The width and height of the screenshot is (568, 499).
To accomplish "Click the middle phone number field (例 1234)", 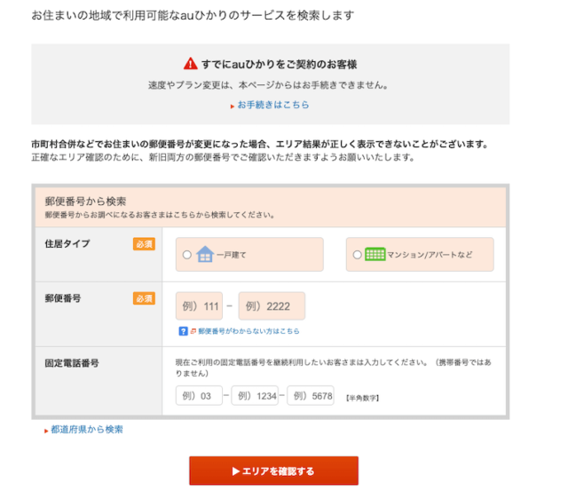I will click(255, 396).
